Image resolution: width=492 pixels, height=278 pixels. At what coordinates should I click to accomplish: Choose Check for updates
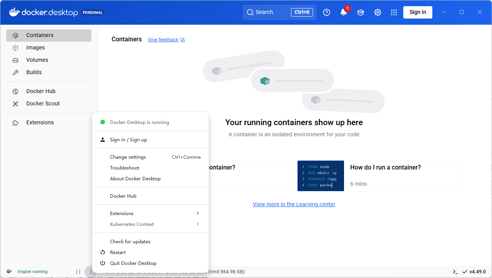coord(150,242)
